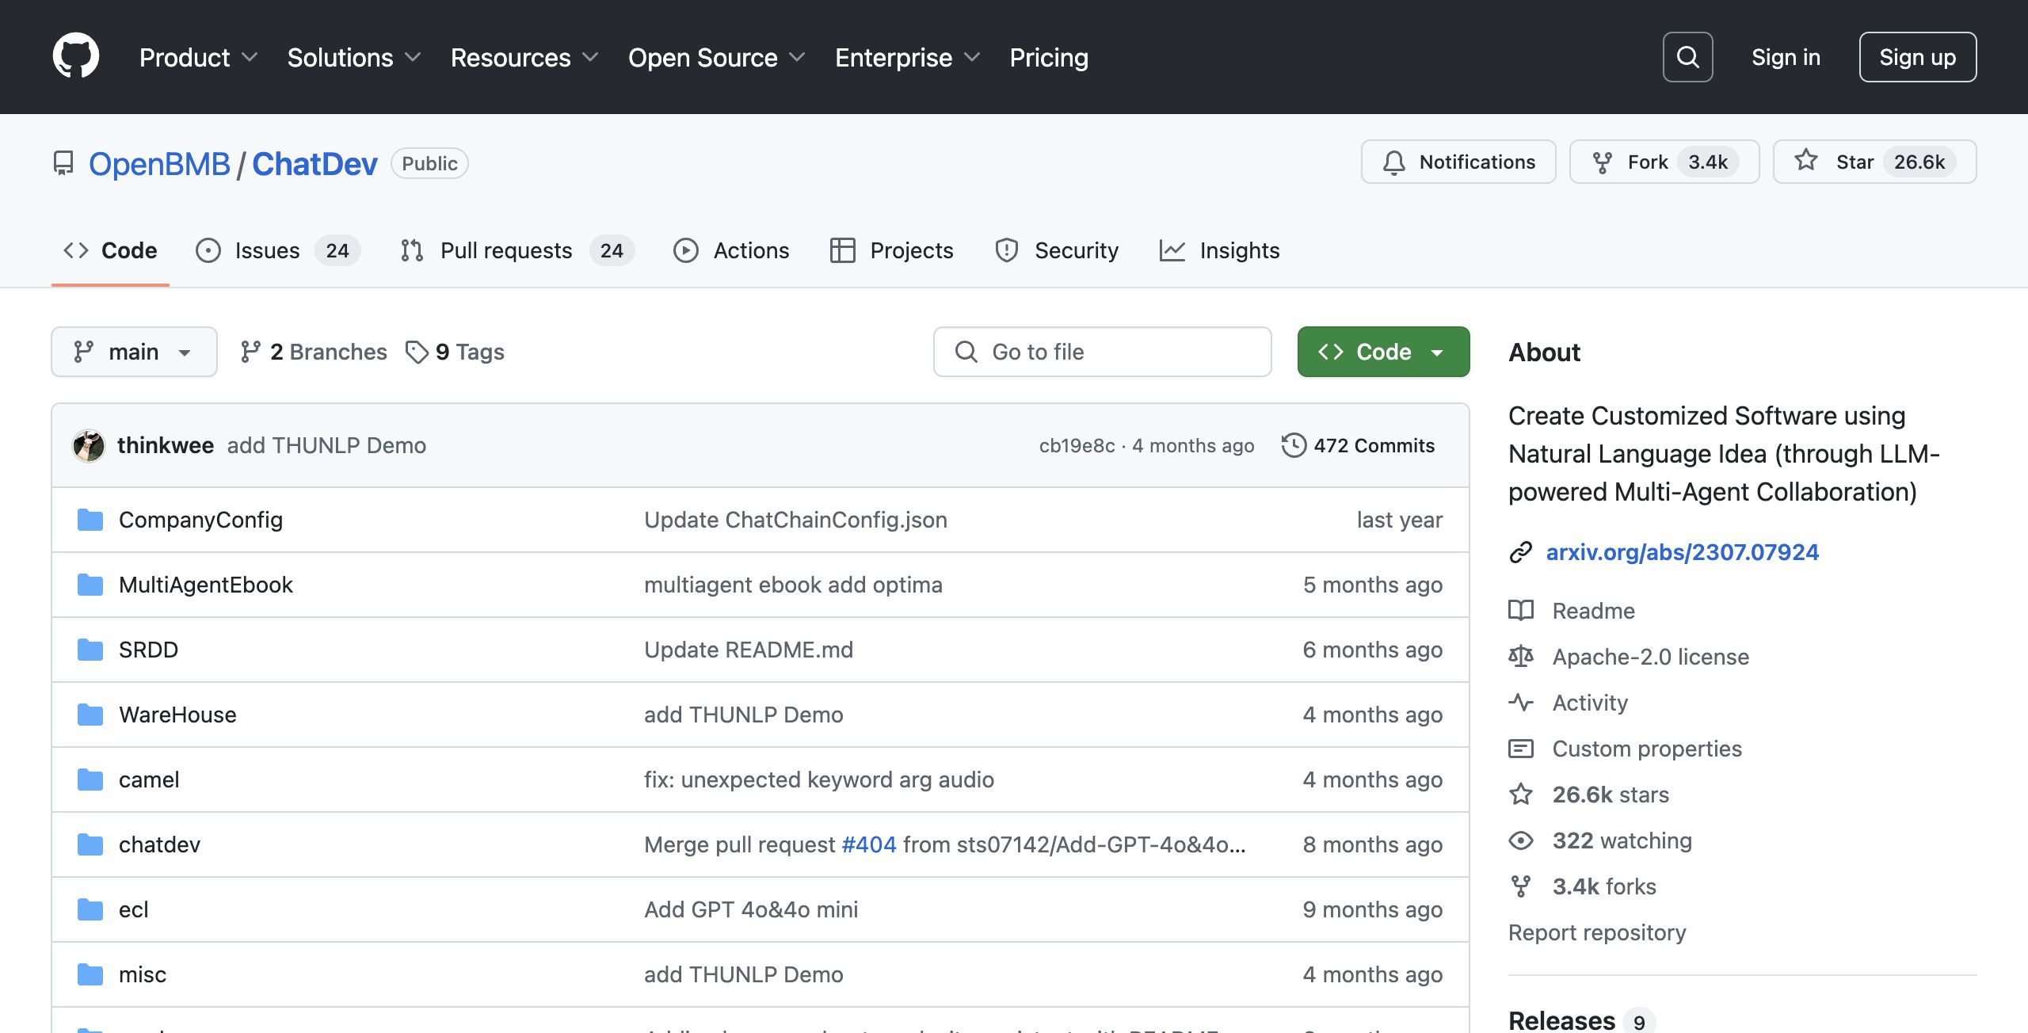Open the MultiAgentEbook folder name
The width and height of the screenshot is (2028, 1033).
(206, 585)
